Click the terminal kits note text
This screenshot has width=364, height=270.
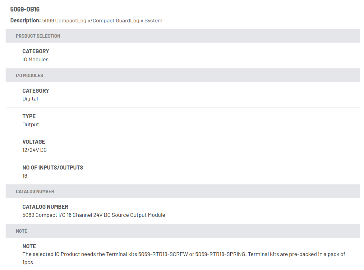coord(184,258)
